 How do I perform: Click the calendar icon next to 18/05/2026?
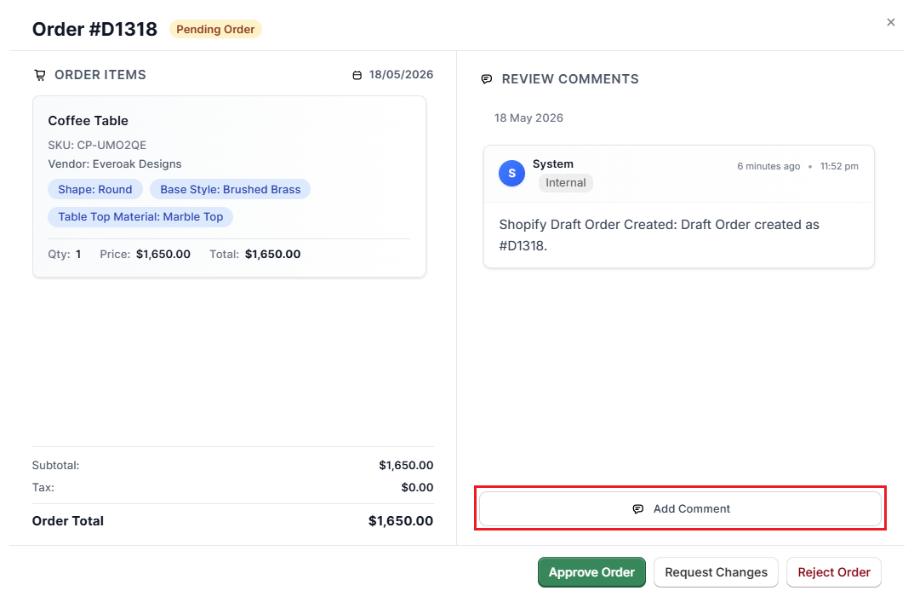(x=357, y=75)
